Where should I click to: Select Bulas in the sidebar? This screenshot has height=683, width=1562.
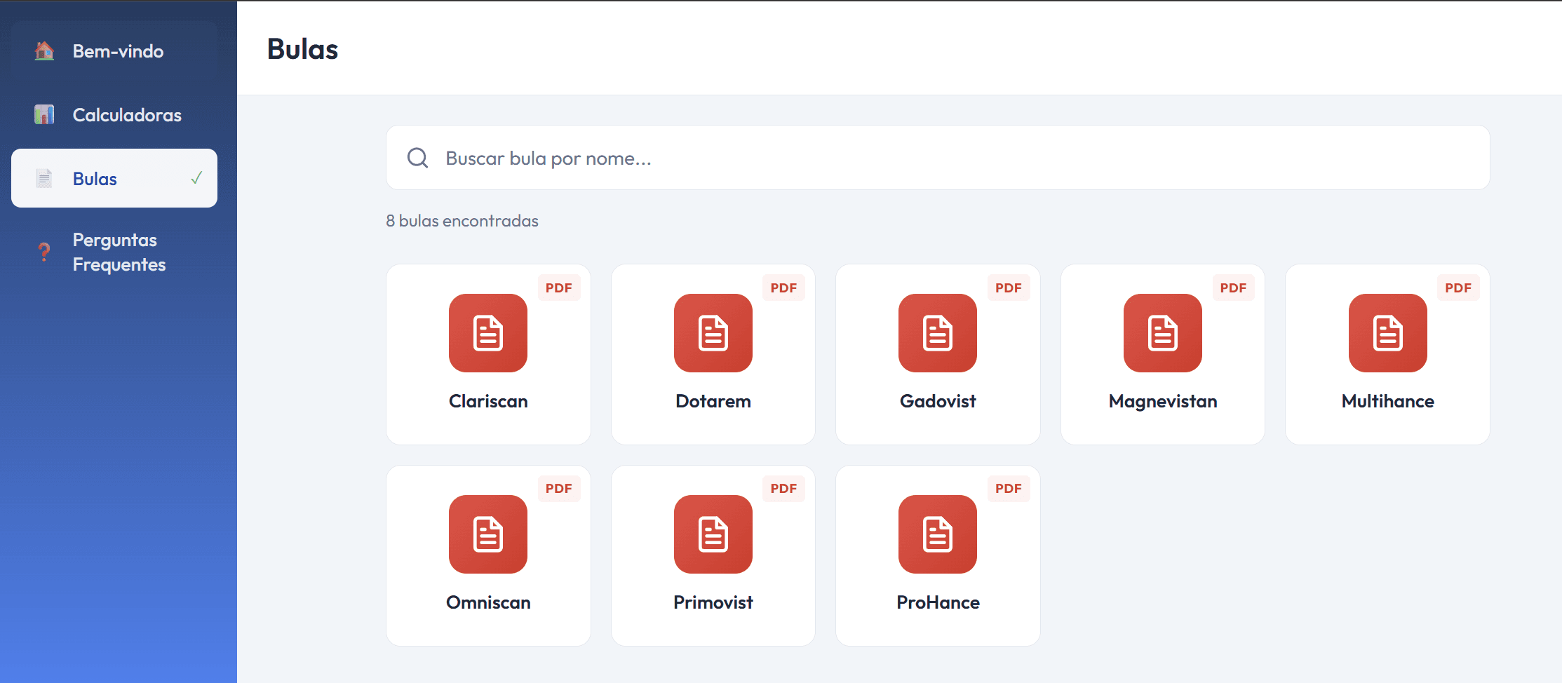pyautogui.click(x=95, y=179)
